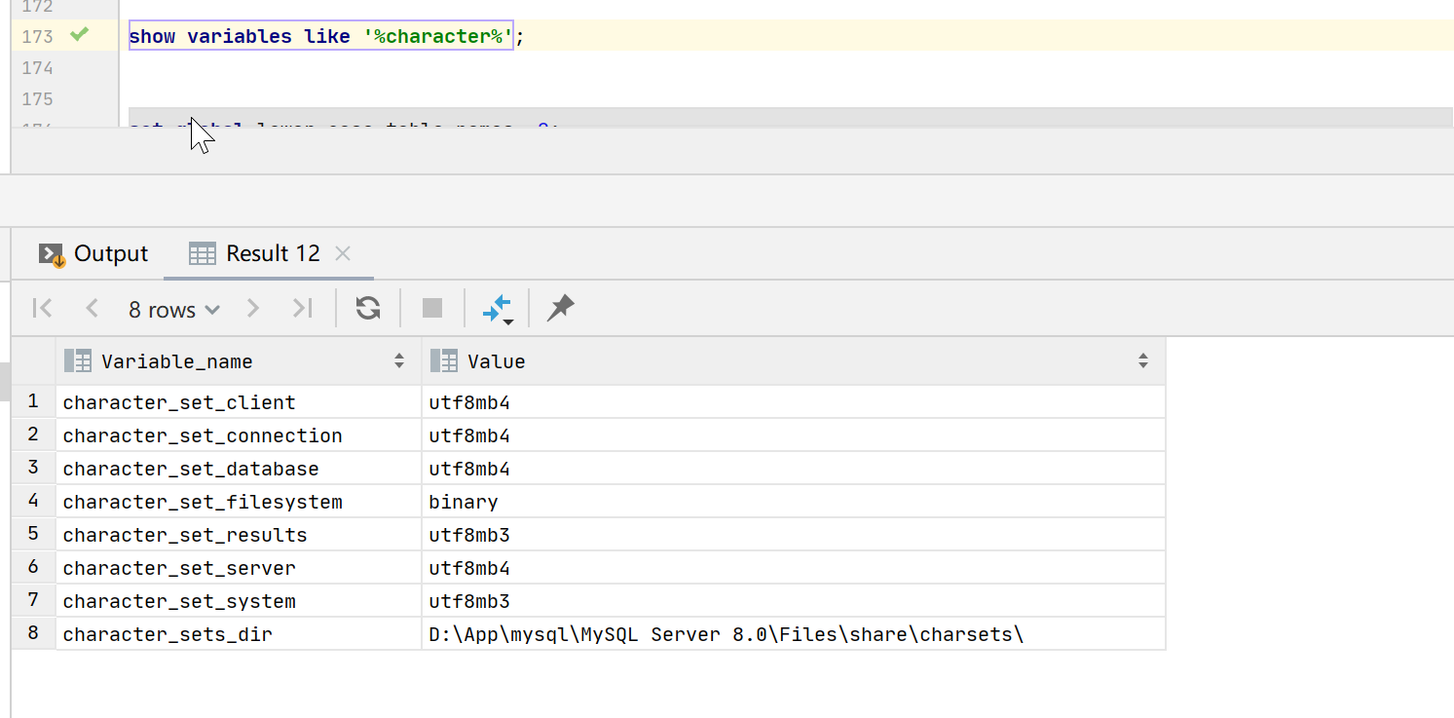Select utf8mb3 value of character_set_results
The height and width of the screenshot is (718, 1454).
click(x=794, y=535)
